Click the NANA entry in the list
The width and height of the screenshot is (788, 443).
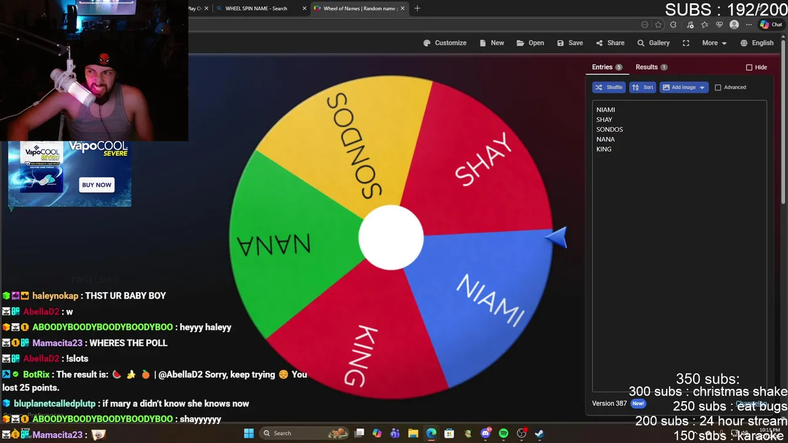[605, 139]
